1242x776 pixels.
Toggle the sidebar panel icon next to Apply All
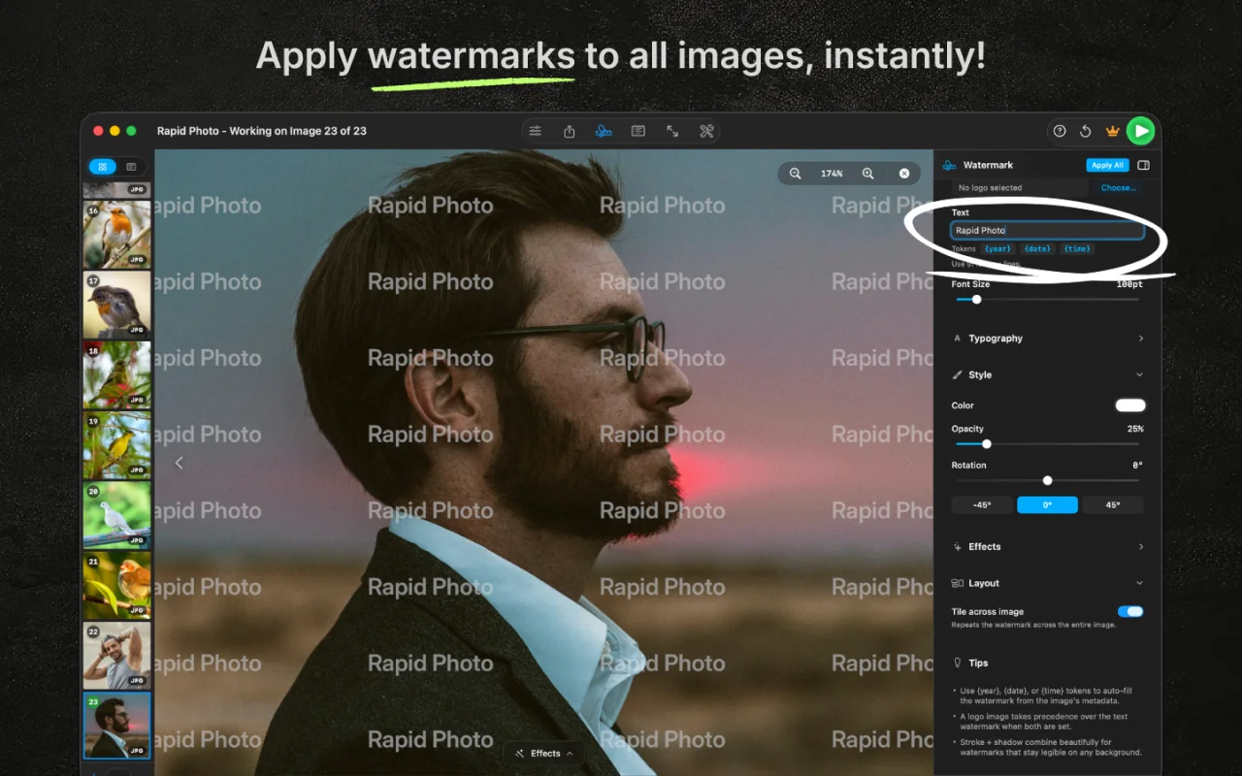point(1143,165)
